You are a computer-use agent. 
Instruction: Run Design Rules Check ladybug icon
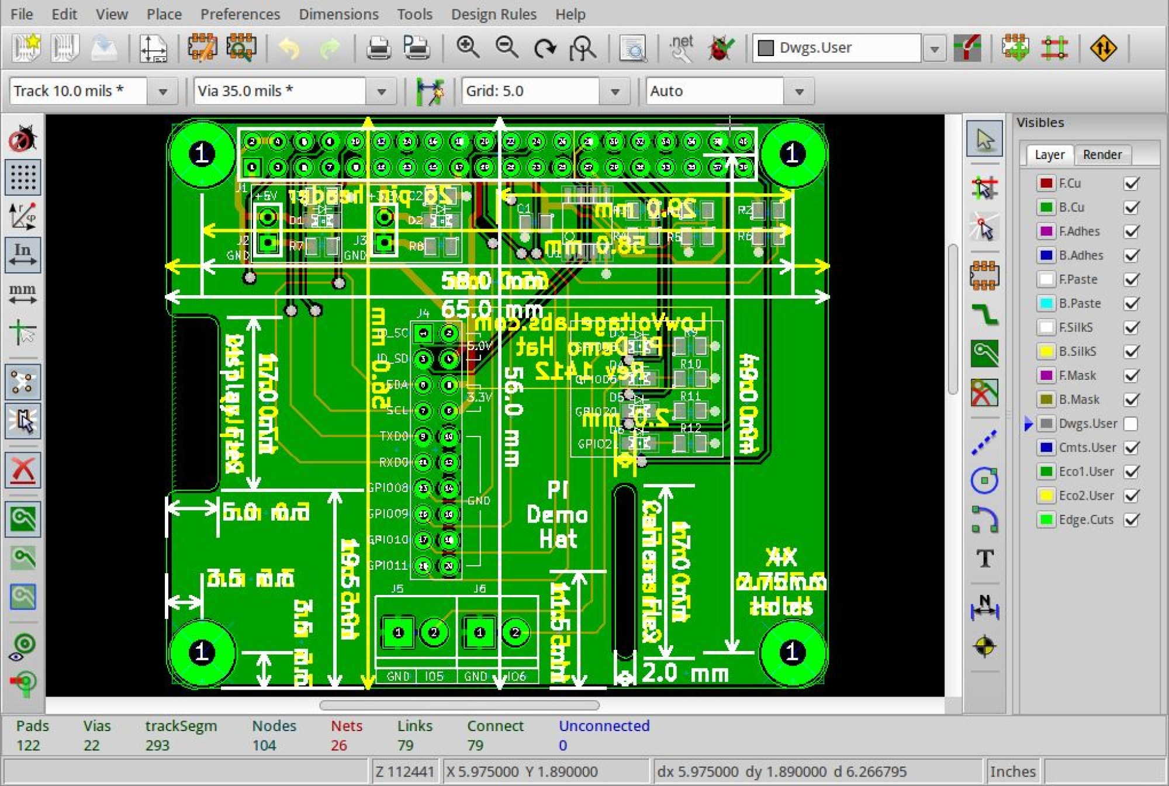pyautogui.click(x=720, y=47)
